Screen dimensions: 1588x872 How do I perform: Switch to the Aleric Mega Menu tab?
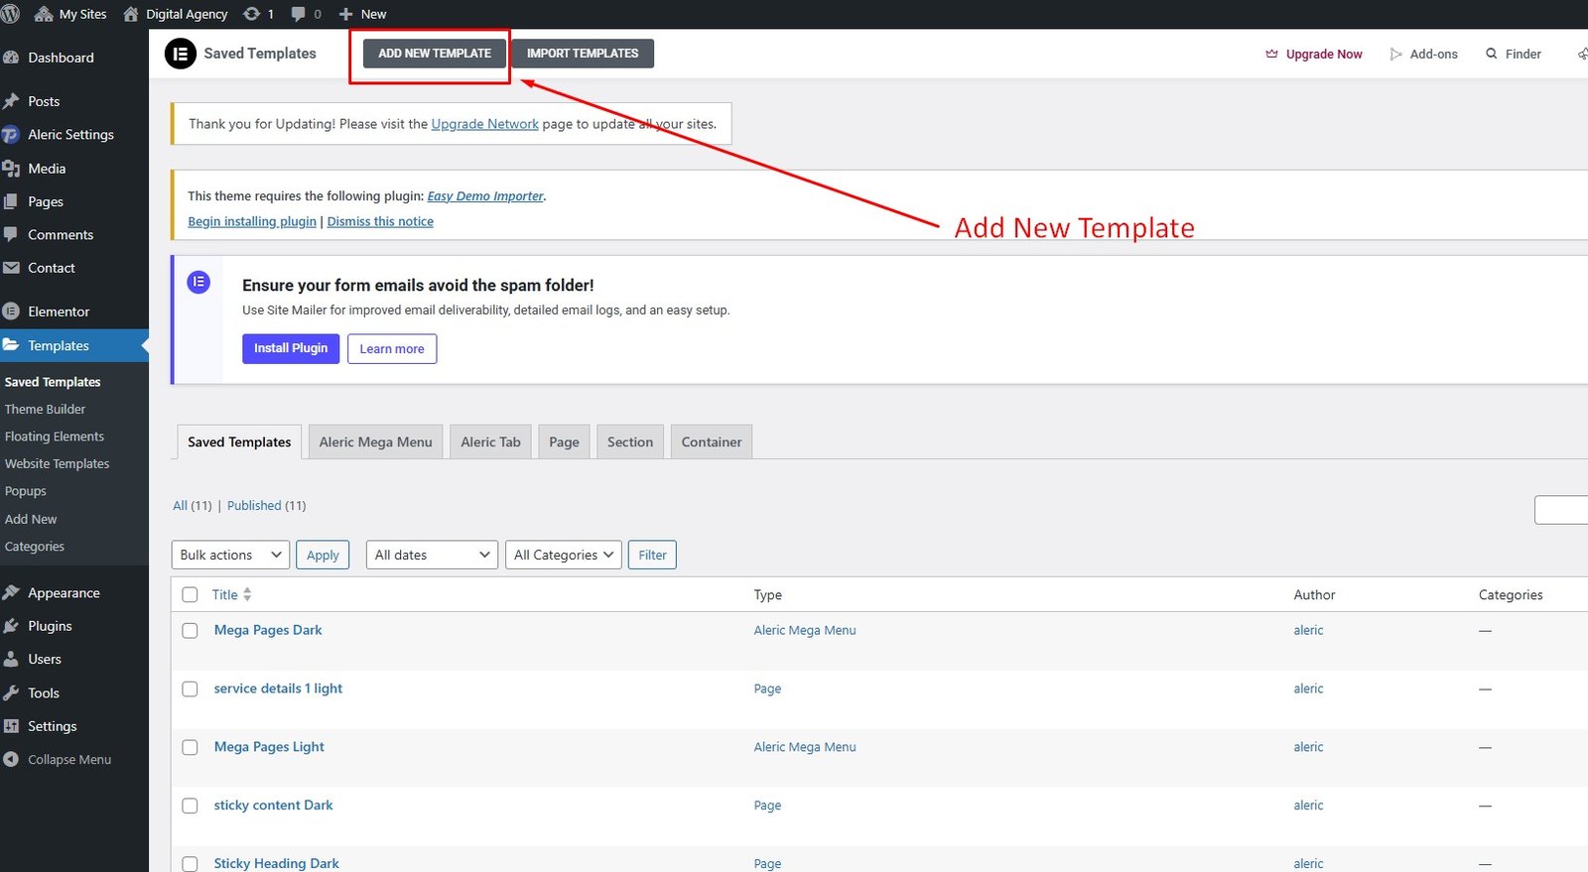click(x=375, y=442)
